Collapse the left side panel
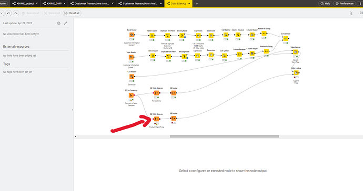363x191 pixels. (x=73, y=110)
